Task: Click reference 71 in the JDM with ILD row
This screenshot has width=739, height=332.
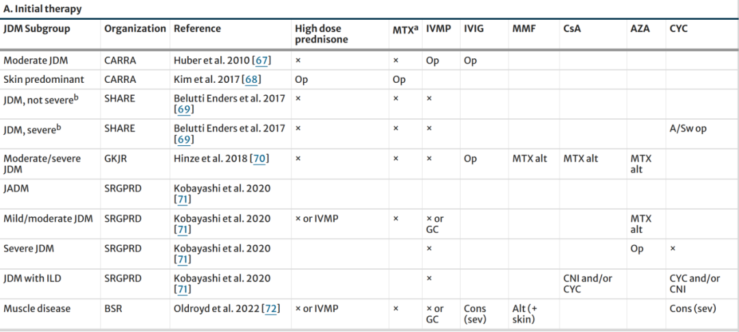Action: (x=183, y=290)
